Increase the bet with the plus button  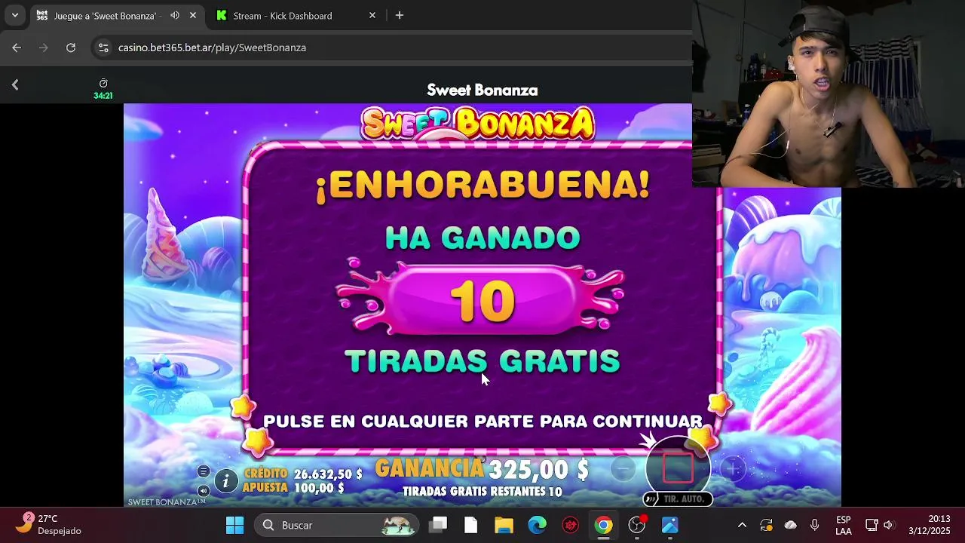tap(733, 469)
